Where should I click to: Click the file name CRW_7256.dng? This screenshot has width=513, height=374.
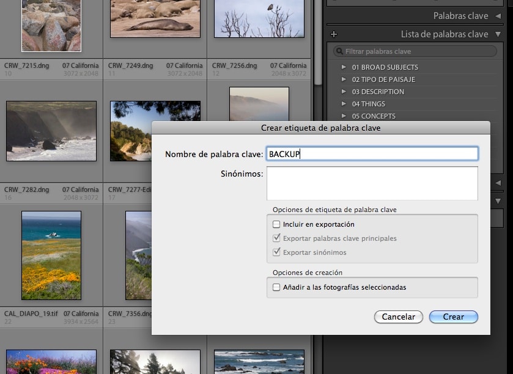pyautogui.click(x=234, y=65)
